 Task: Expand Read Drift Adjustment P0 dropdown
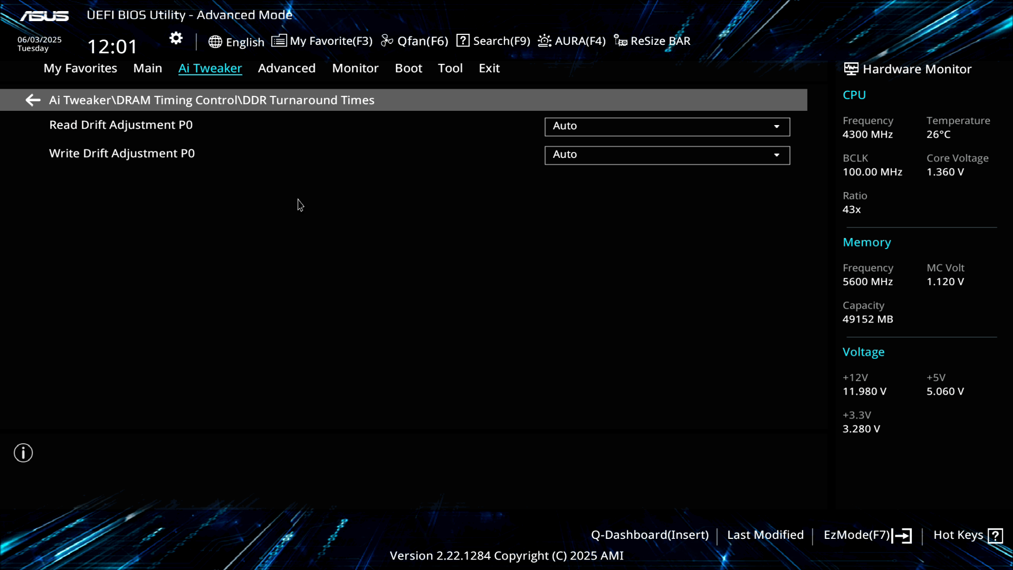coord(667,127)
